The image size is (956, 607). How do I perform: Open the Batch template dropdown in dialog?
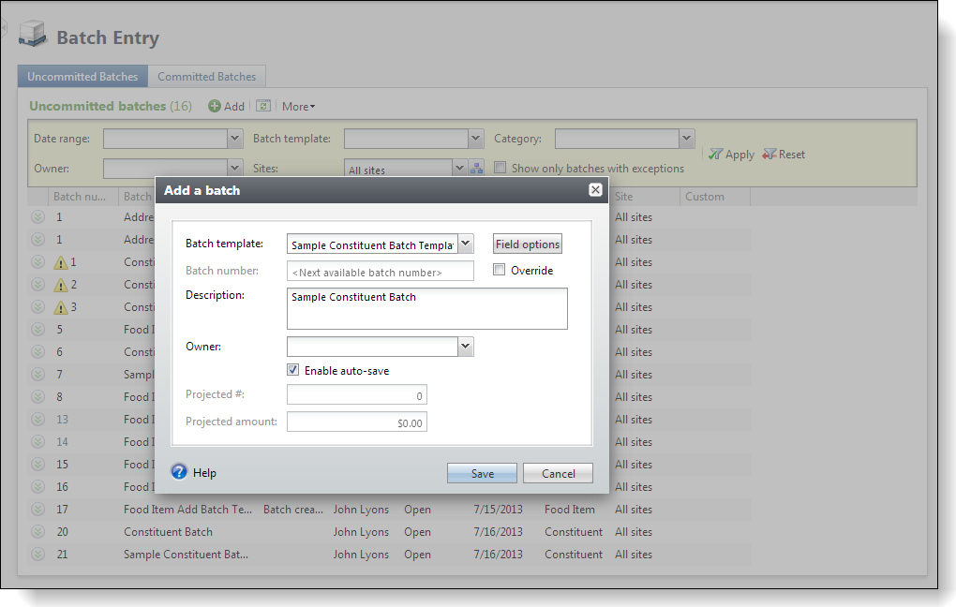click(x=465, y=244)
